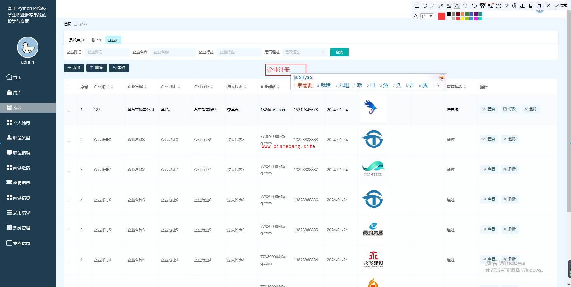Toggle the select-all header checkbox

pos(69,87)
